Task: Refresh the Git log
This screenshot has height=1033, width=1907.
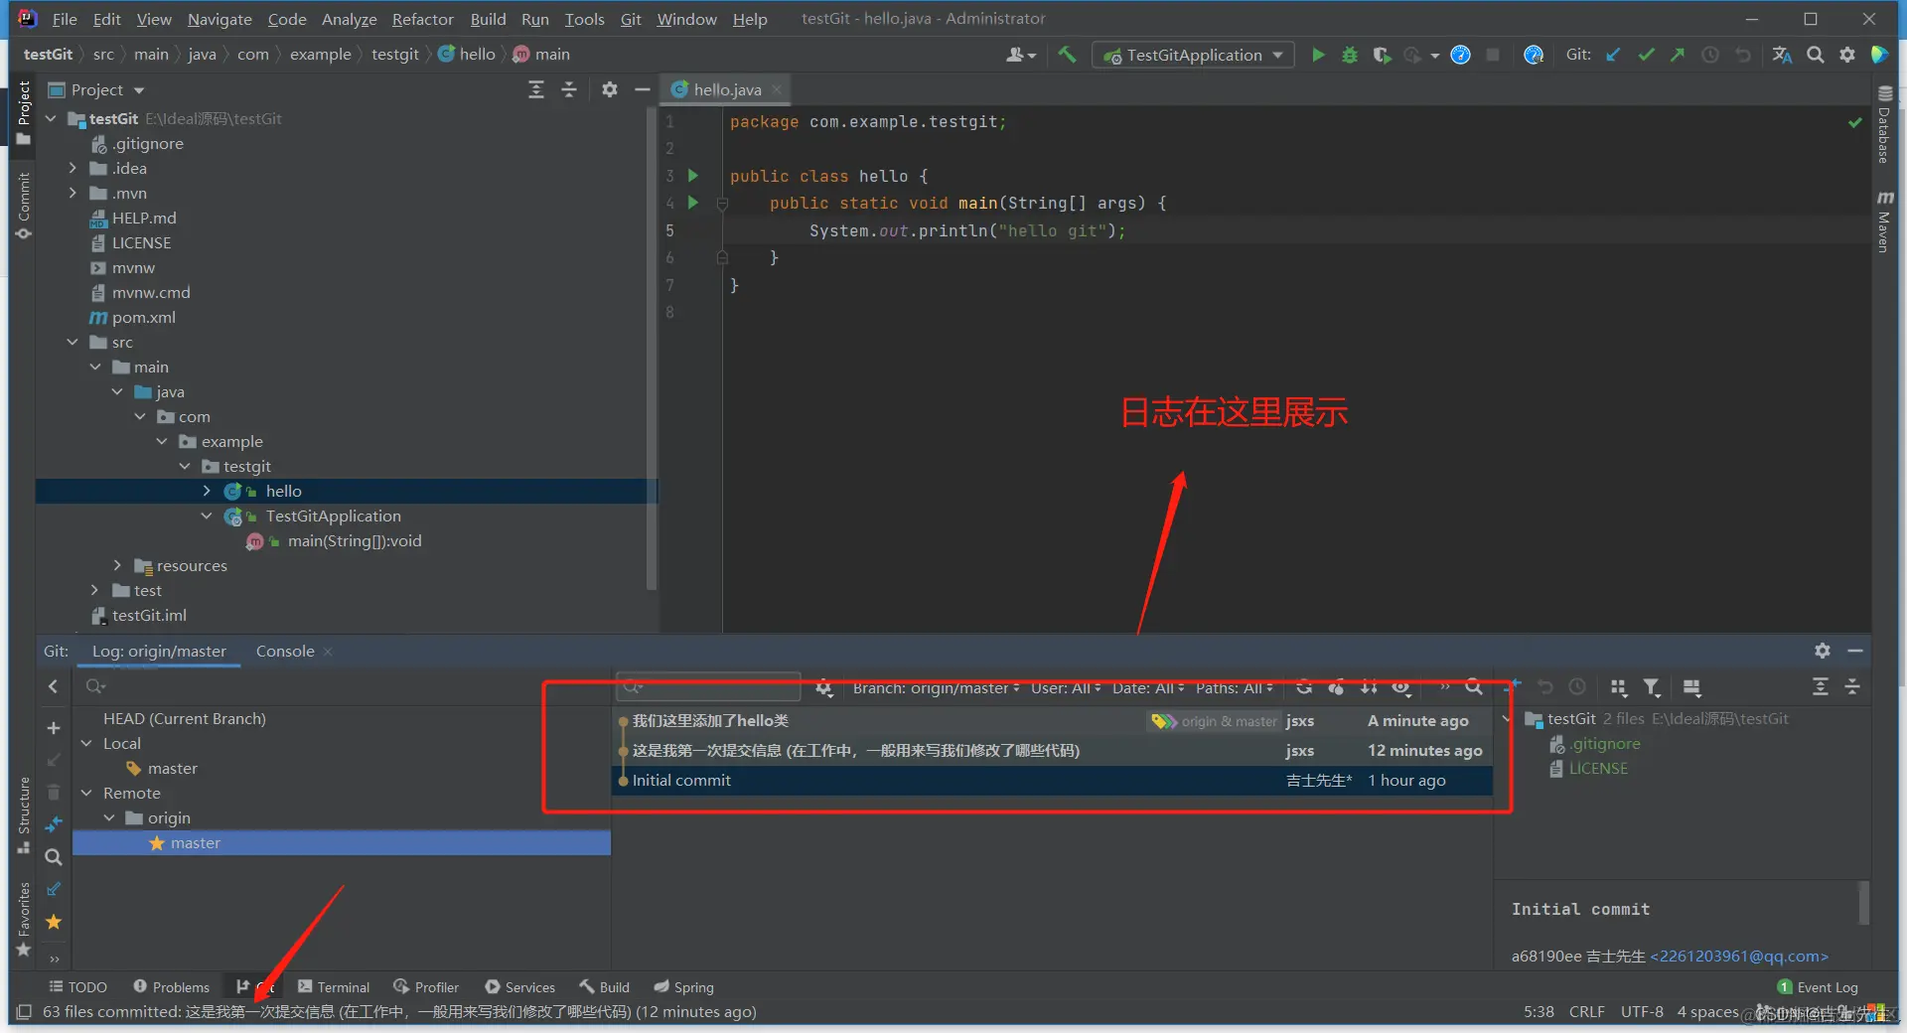Action: (x=1304, y=687)
